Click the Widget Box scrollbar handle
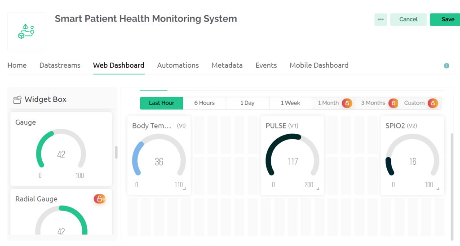This screenshot has width=460, height=246. coord(116,152)
